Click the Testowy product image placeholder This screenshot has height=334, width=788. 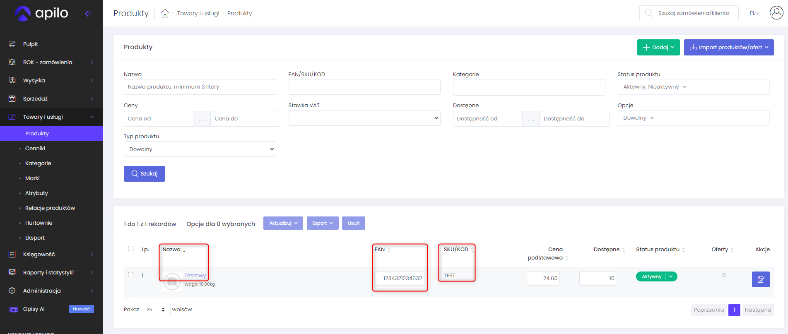click(x=172, y=282)
